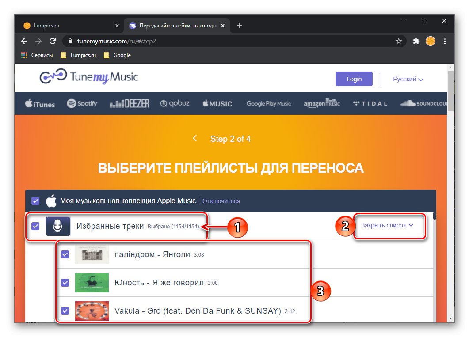Click the address bar URL

pos(117,41)
